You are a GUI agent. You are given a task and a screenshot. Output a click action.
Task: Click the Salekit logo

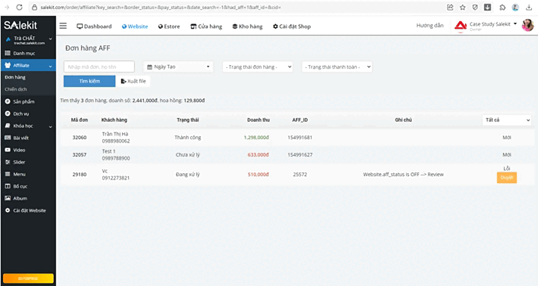(x=20, y=25)
